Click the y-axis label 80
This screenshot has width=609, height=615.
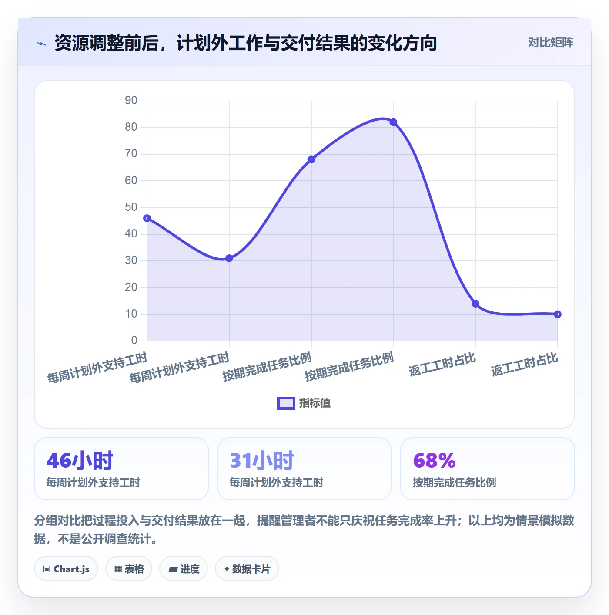click(131, 127)
